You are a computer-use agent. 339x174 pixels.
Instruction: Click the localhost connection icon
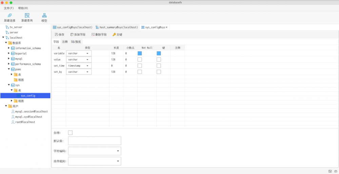(x=7, y=38)
